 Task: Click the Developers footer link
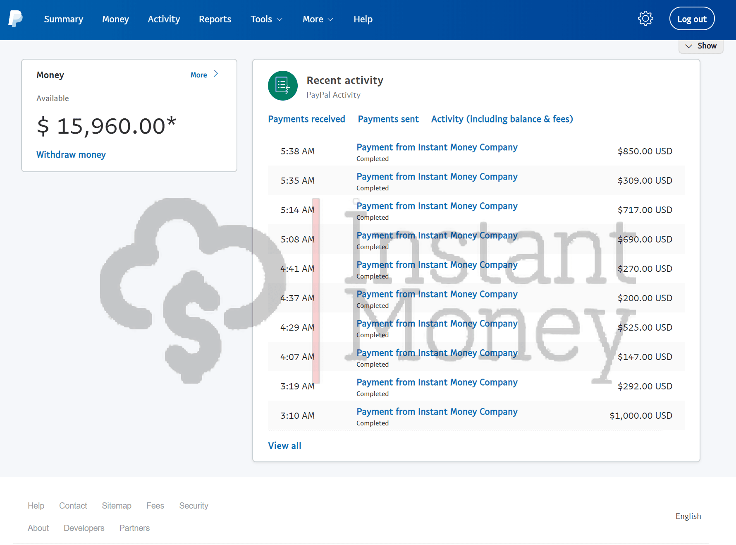click(84, 528)
